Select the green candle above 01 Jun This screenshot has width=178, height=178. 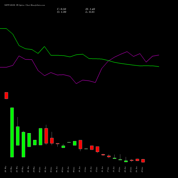41,137
